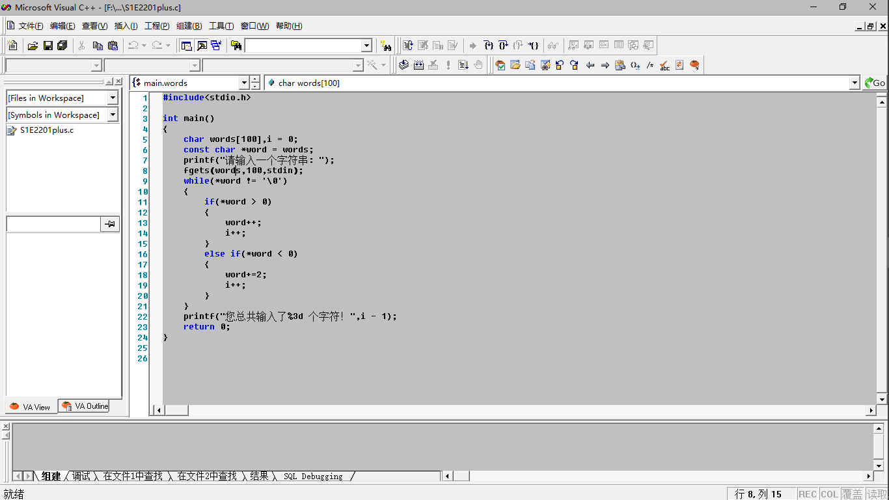Click the 覆盖 overwrite indicator in status bar

(x=852, y=494)
